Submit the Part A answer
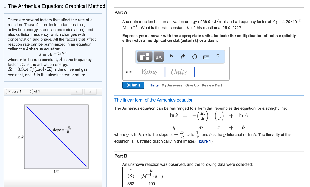The height and width of the screenshot is (187, 310). coord(133,85)
